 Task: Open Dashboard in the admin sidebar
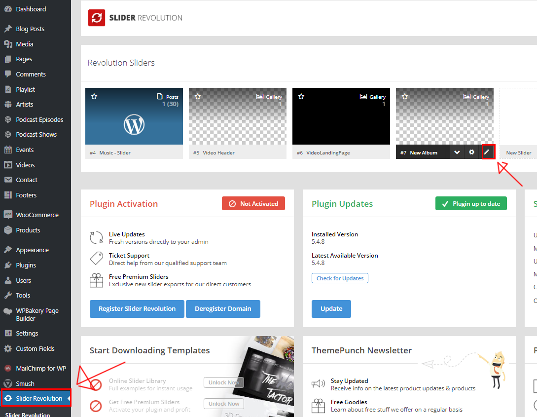click(31, 9)
